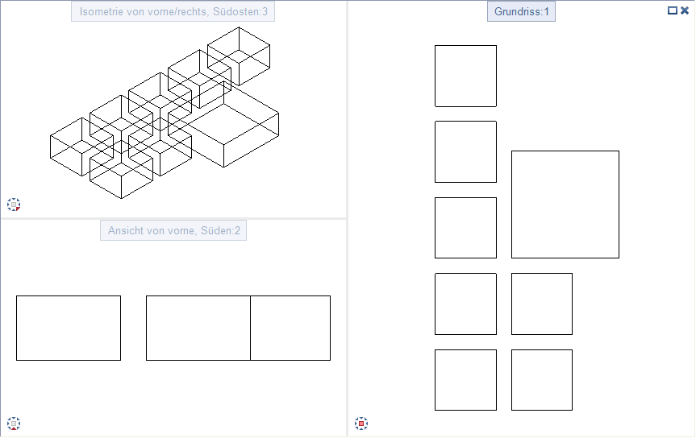Open view direction compass in isometric viewport
Screen dimensions: 696x438
[14, 205]
